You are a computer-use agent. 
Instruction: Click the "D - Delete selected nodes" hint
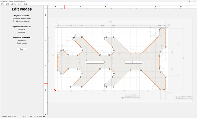point(22,21)
